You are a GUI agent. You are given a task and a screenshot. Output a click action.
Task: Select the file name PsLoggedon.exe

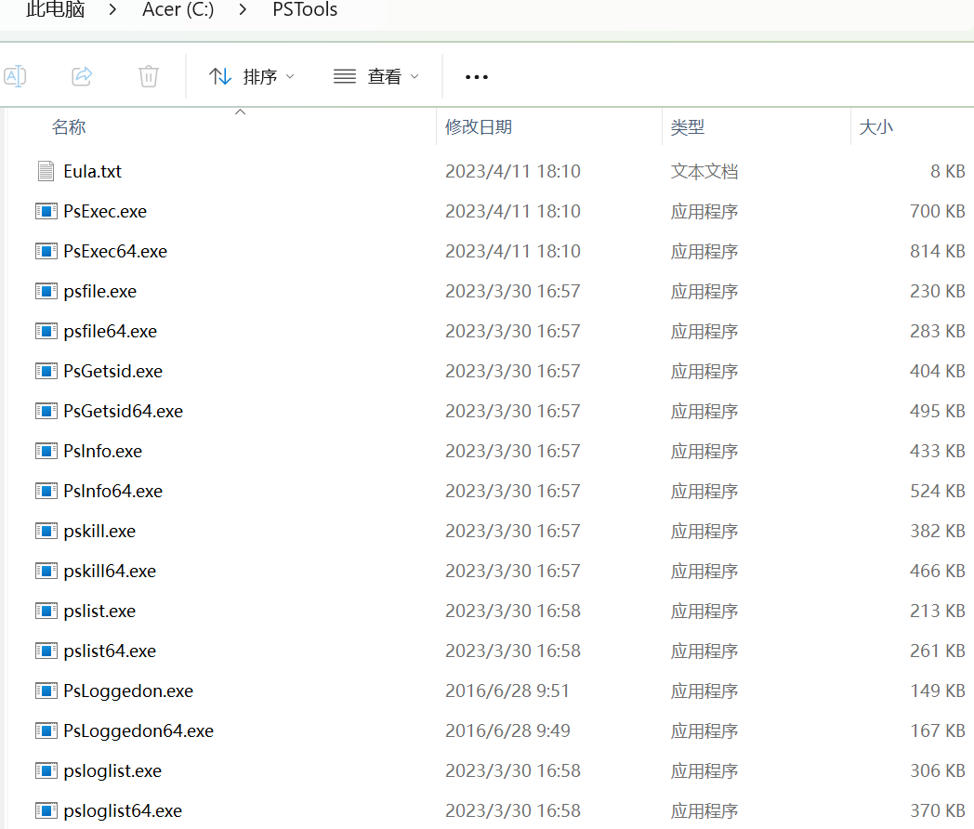coord(128,691)
